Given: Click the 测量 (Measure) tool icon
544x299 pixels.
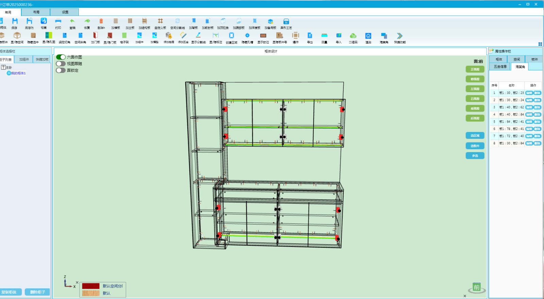Looking at the screenshot, I should click(324, 36).
